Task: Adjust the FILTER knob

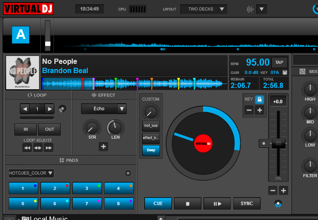Action: click(x=310, y=166)
